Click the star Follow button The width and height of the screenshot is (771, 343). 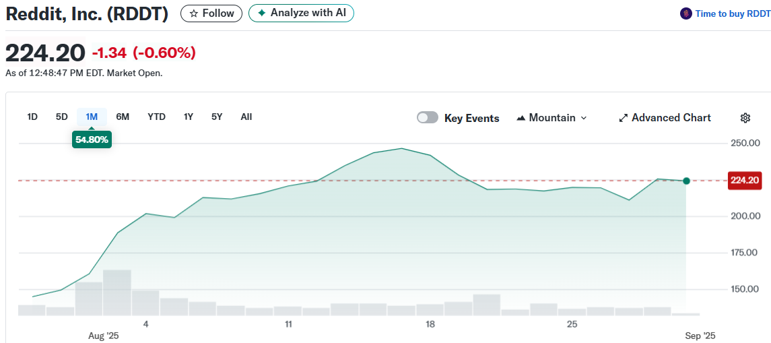coord(211,13)
